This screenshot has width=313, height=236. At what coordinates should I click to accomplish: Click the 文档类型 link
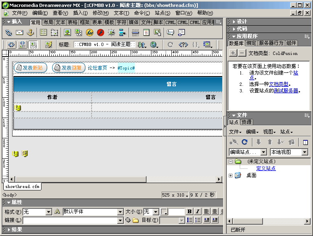279,84
